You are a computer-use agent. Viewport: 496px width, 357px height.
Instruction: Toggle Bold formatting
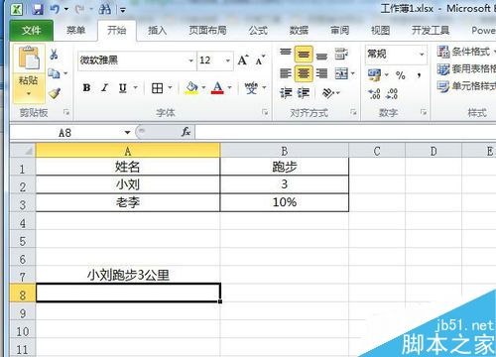(87, 88)
